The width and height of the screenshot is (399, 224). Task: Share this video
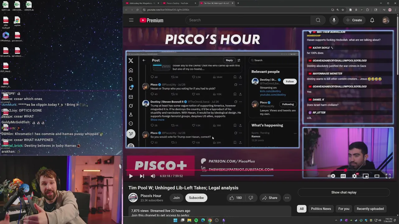click(x=270, y=198)
